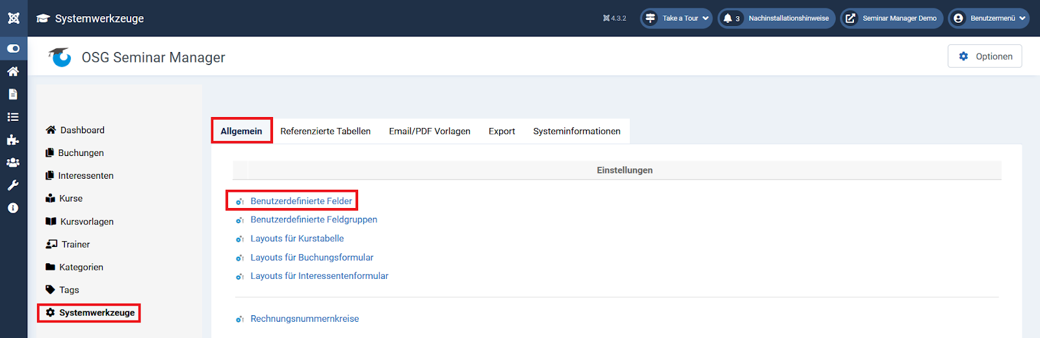Open Layouts für Buchungsformular link
This screenshot has height=338, width=1040.
tap(312, 257)
